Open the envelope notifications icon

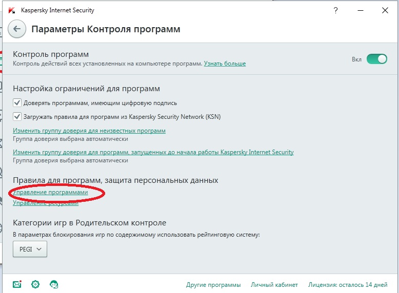point(17,284)
